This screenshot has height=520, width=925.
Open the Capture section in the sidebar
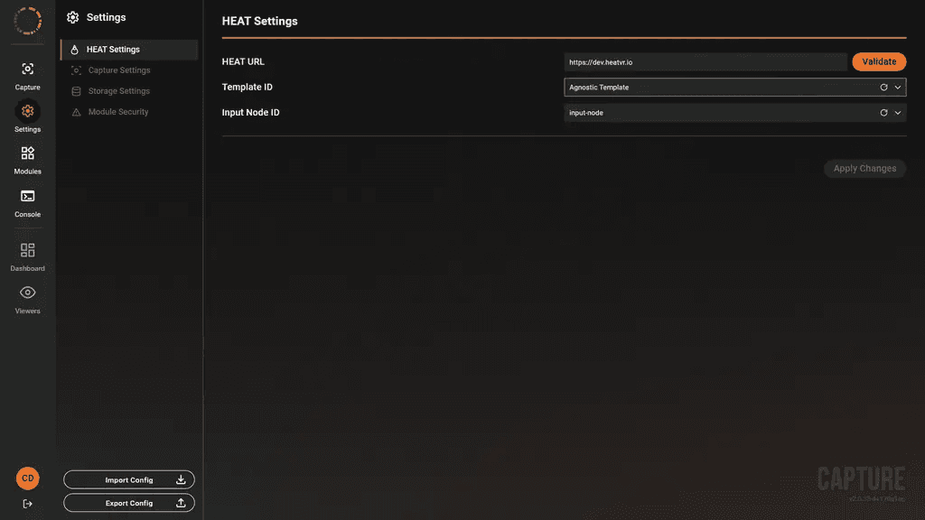point(27,76)
